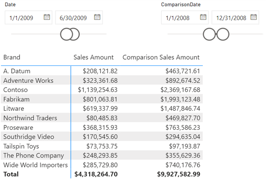Click the 1/1/2009 start date field
The width and height of the screenshot is (266, 181).
click(x=29, y=17)
